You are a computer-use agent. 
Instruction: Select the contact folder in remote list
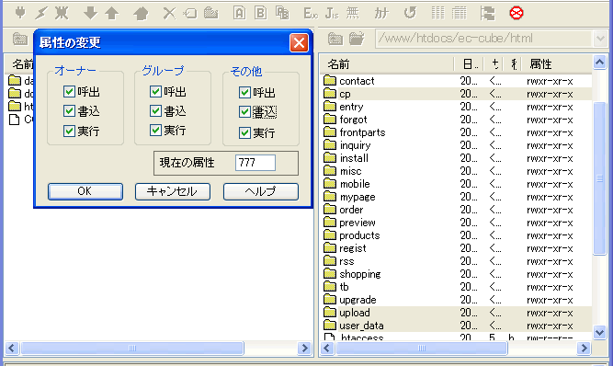click(x=357, y=81)
